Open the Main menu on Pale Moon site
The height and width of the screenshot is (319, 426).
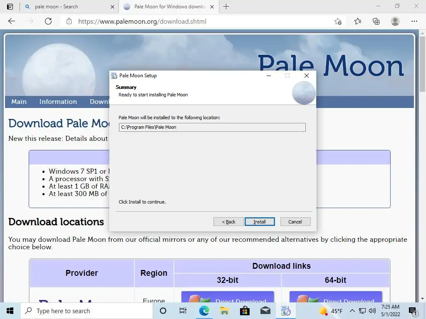[19, 102]
